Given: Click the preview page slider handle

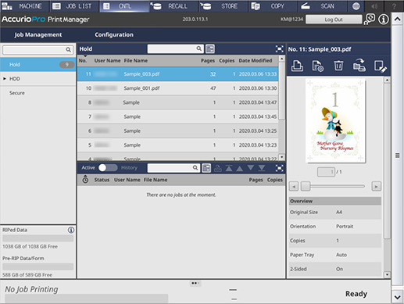Looking at the screenshot, I should [x=306, y=186].
